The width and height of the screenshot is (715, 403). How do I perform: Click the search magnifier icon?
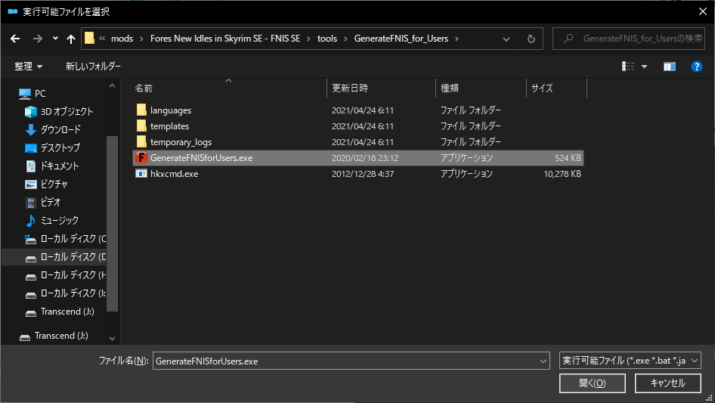click(568, 39)
